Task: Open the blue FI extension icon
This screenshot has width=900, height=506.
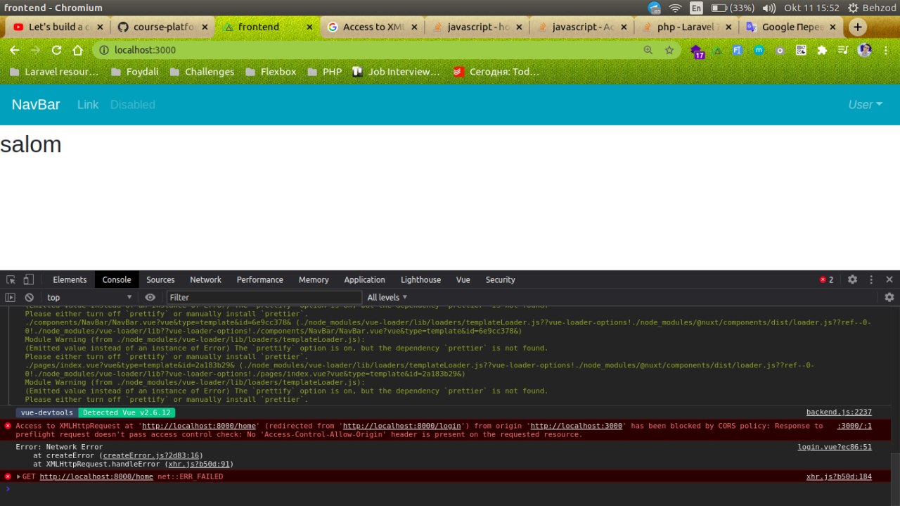Action: click(x=738, y=50)
